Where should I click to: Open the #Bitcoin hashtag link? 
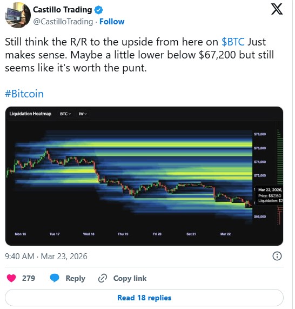24,94
